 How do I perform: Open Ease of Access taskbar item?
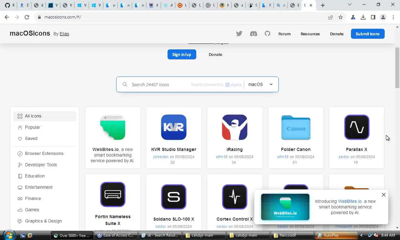(x=116, y=235)
